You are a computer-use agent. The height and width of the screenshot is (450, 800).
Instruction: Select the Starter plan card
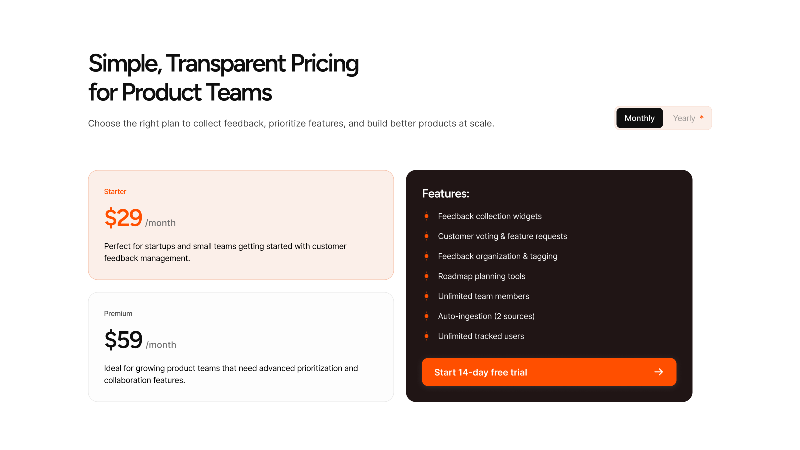(241, 225)
